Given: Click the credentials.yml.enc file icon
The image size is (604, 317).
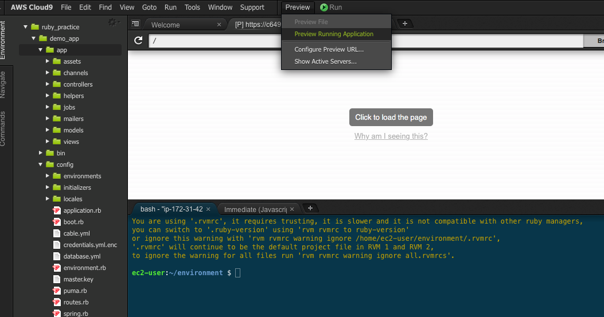Looking at the screenshot, I should pyautogui.click(x=57, y=245).
